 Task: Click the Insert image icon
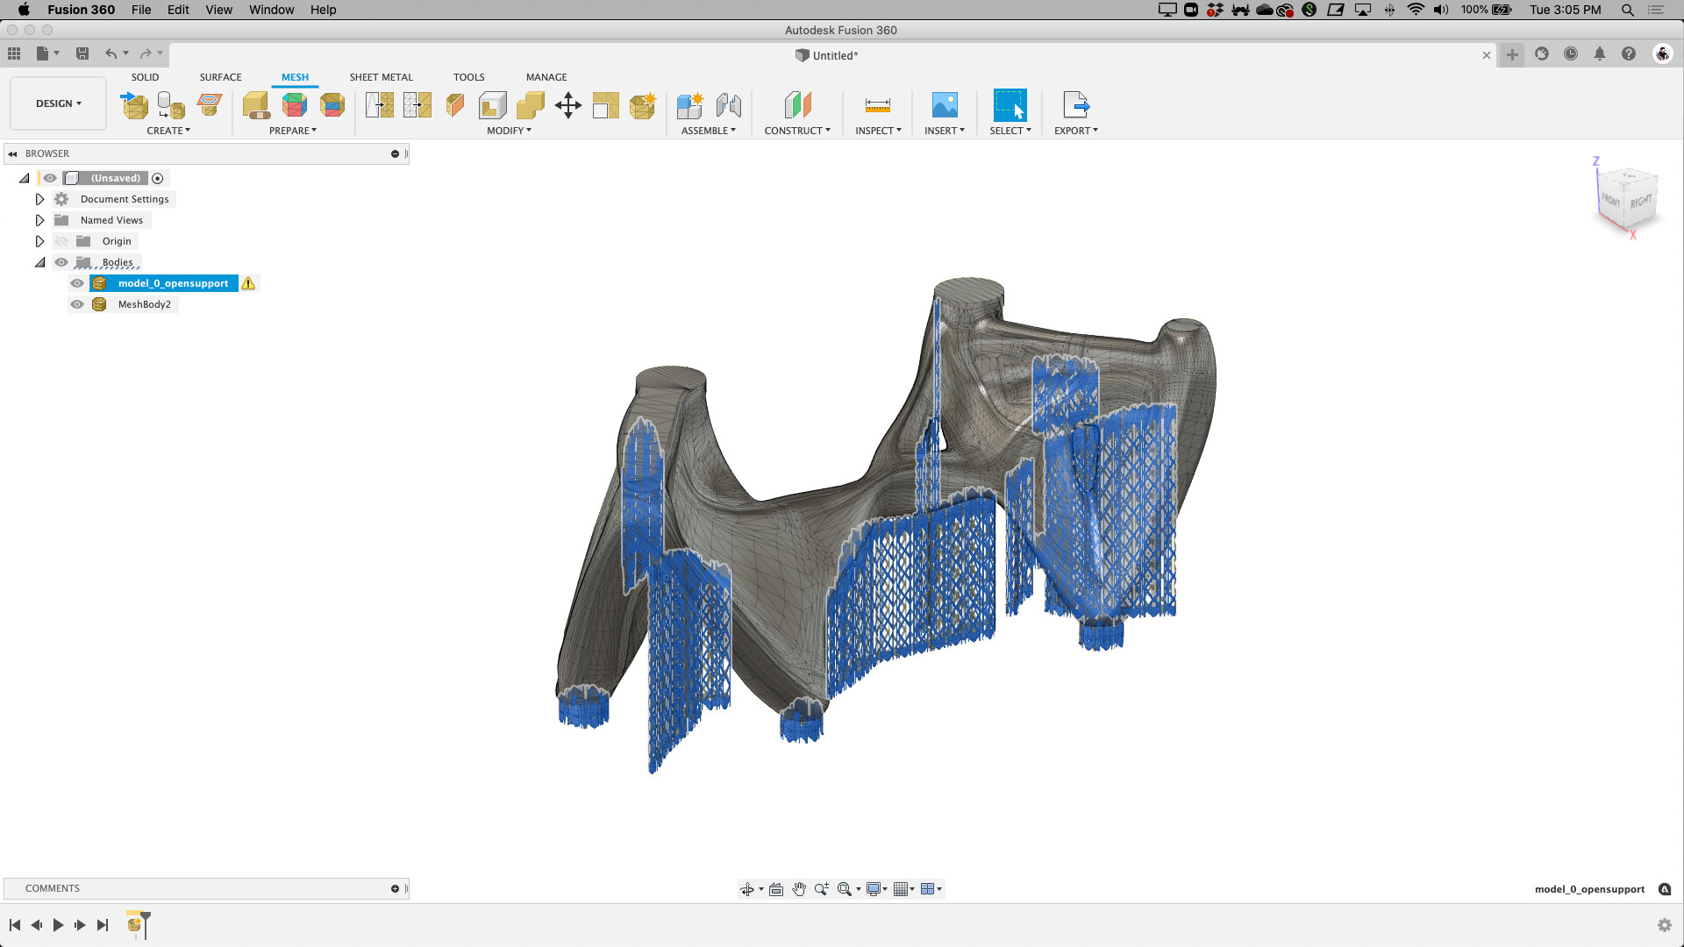click(944, 105)
